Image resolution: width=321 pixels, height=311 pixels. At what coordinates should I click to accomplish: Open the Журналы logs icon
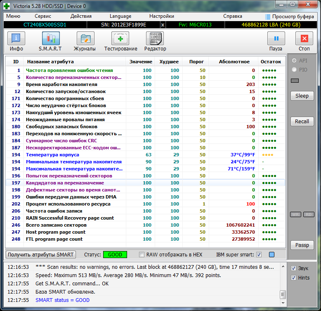[85, 41]
